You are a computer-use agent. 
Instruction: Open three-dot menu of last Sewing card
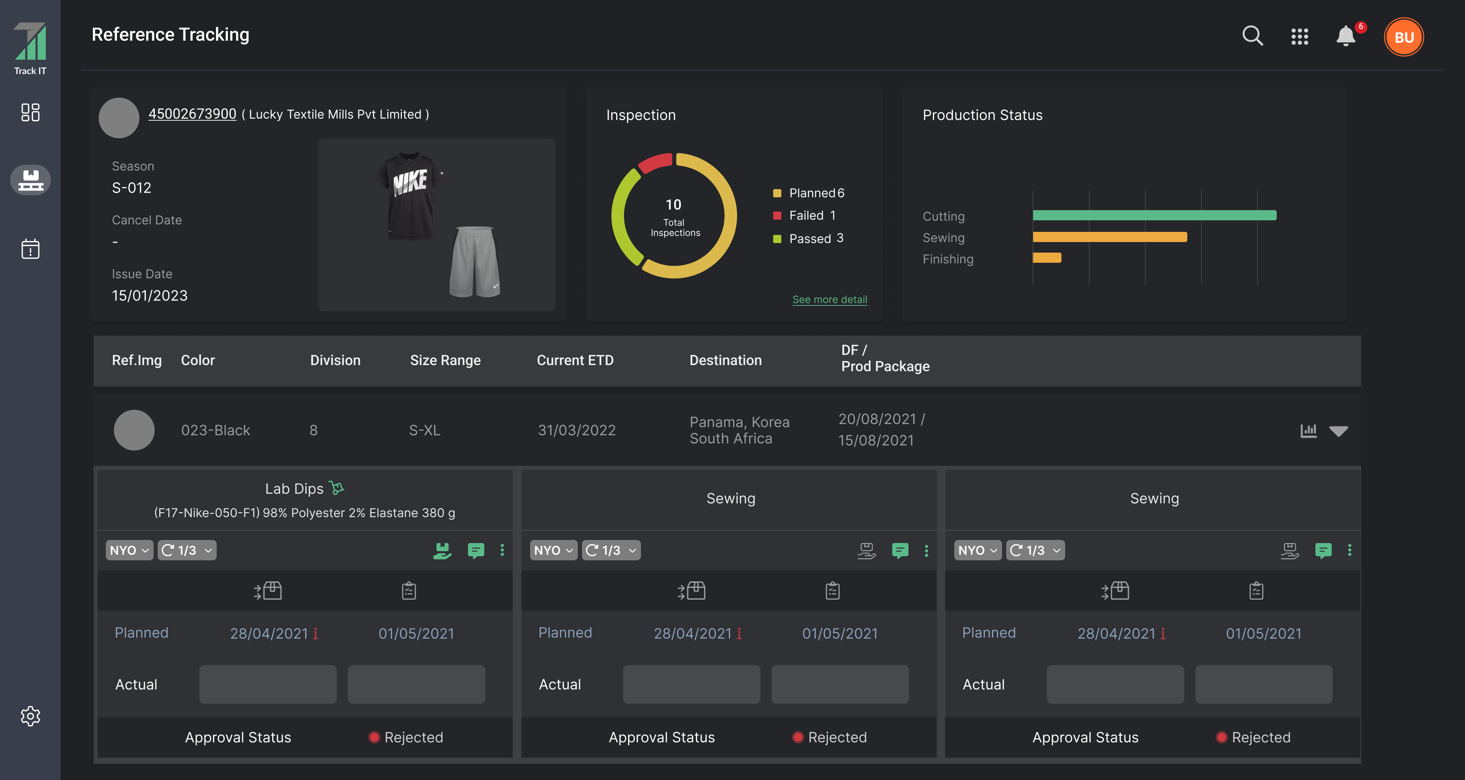(x=1349, y=550)
